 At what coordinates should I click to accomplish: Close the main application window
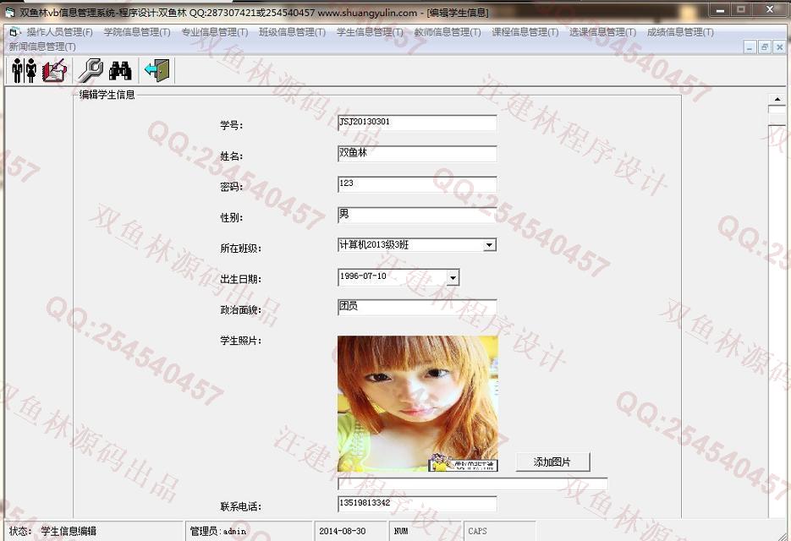coord(770,9)
